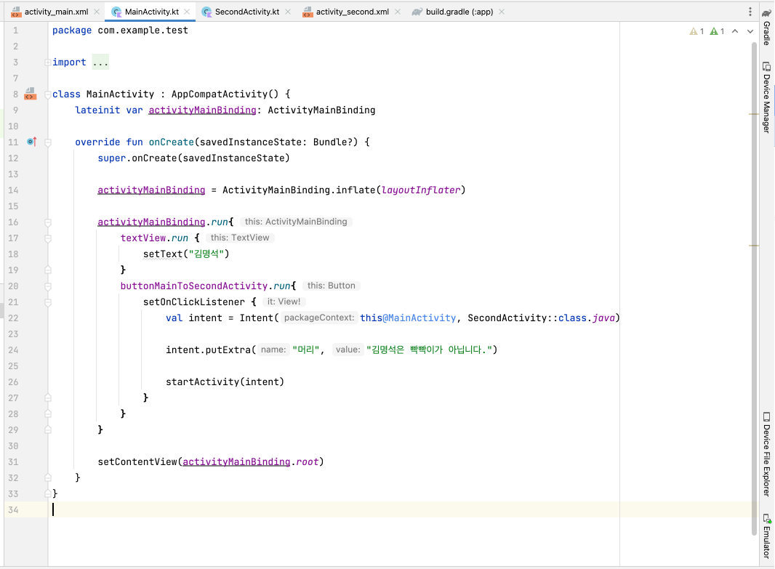Open the activity_second.xml tab

[x=352, y=12]
